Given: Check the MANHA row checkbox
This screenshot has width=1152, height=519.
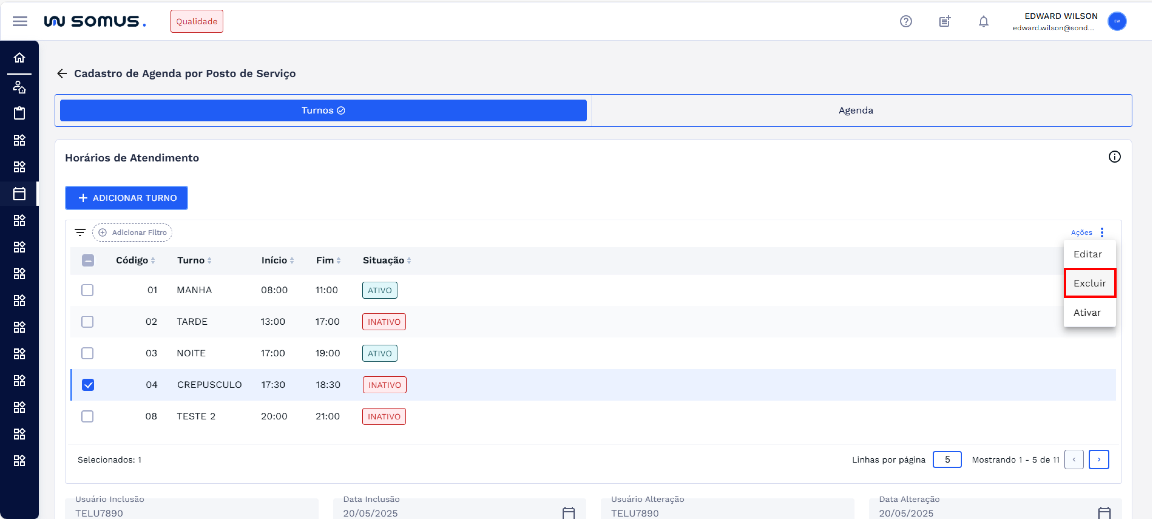Looking at the screenshot, I should pyautogui.click(x=88, y=290).
